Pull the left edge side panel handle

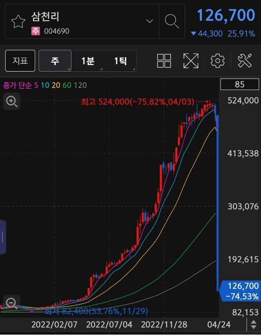(x=2, y=237)
